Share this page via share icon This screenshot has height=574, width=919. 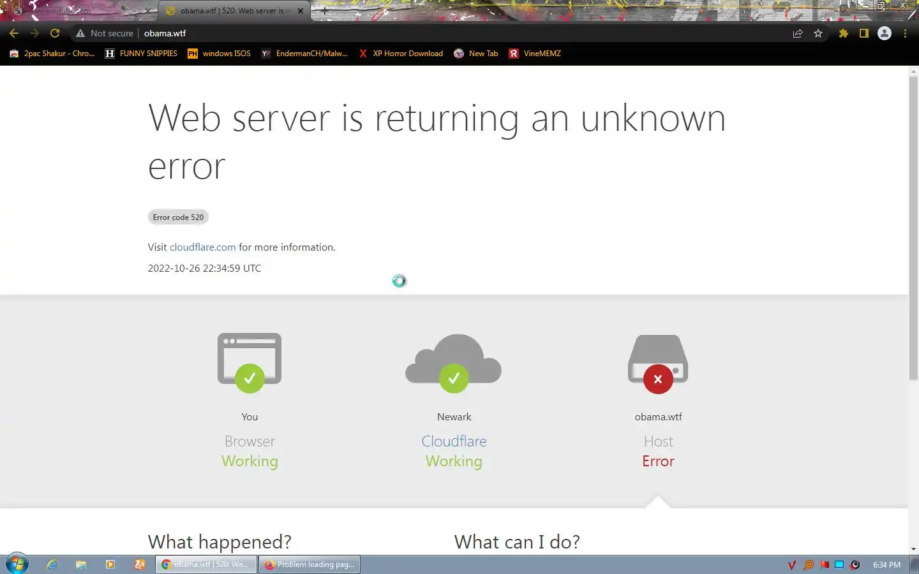[798, 33]
